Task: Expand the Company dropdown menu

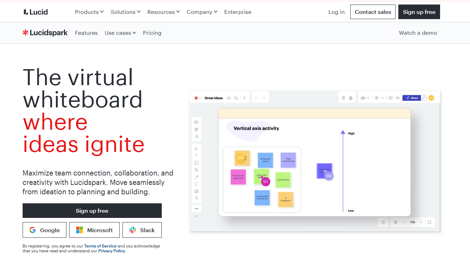Action: tap(202, 12)
